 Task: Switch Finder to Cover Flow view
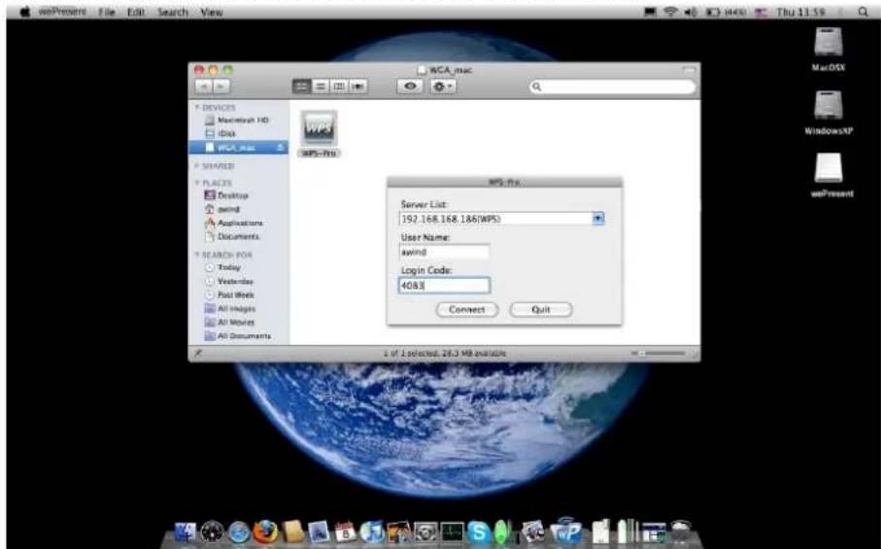[357, 86]
